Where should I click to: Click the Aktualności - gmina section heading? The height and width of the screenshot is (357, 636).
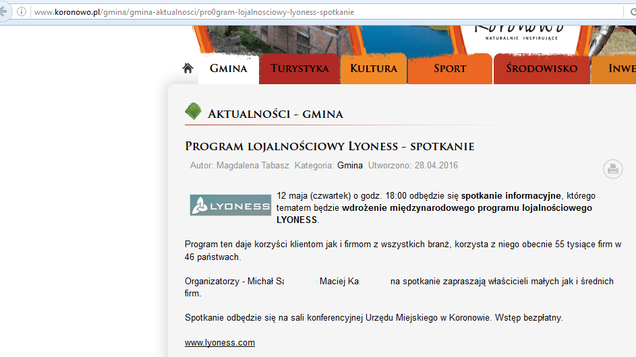(275, 114)
